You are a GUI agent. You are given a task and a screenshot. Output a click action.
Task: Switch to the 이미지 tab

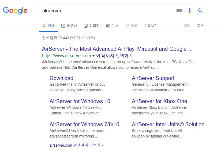coord(92,26)
